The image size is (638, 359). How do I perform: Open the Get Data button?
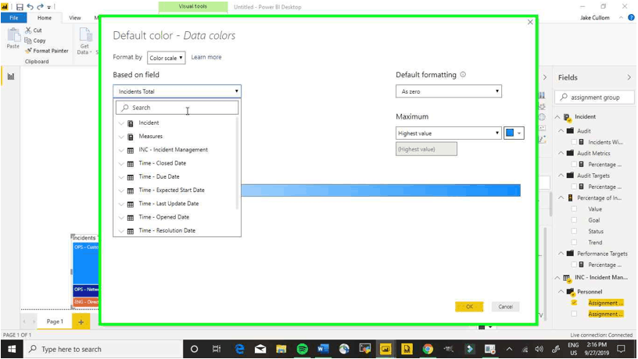pyautogui.click(x=84, y=41)
